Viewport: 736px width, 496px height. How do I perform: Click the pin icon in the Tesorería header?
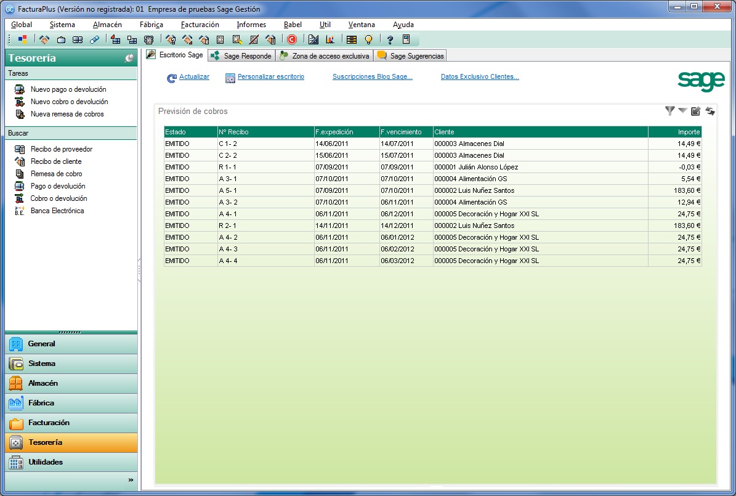coord(129,58)
